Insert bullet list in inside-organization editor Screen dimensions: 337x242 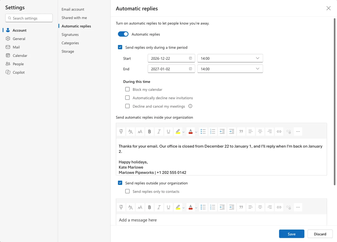[x=203, y=131]
